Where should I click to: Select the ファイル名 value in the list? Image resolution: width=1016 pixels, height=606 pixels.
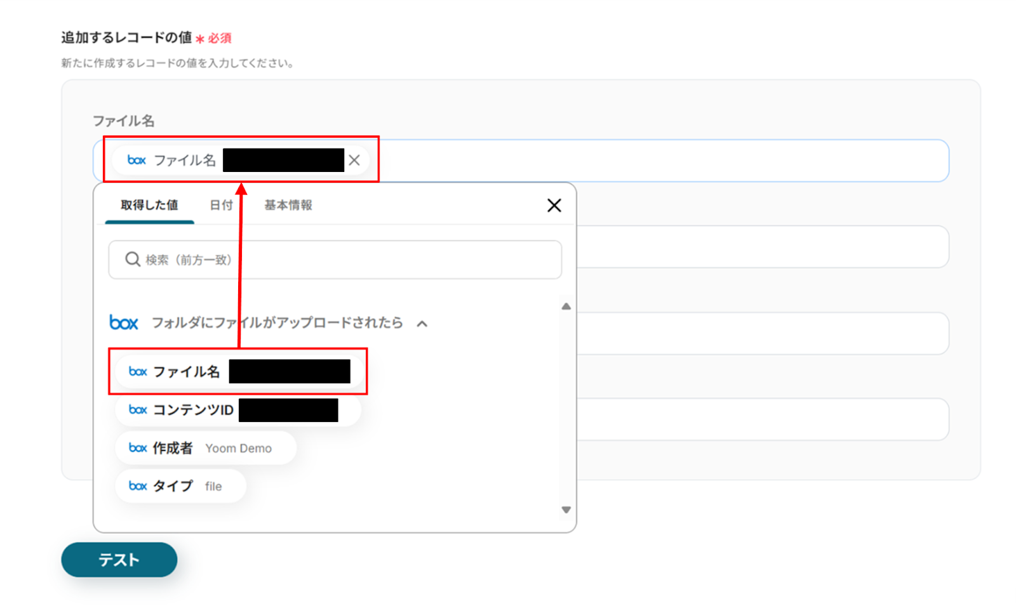coord(239,372)
